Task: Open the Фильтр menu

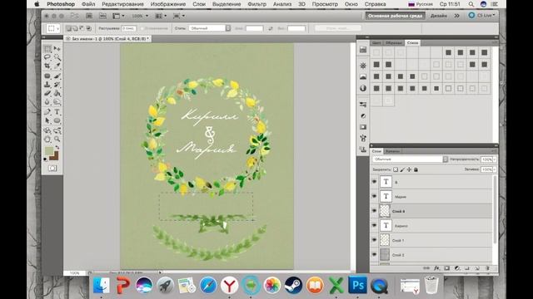Action: [257, 4]
